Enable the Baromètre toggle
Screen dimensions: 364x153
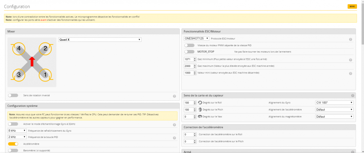tap(13, 150)
